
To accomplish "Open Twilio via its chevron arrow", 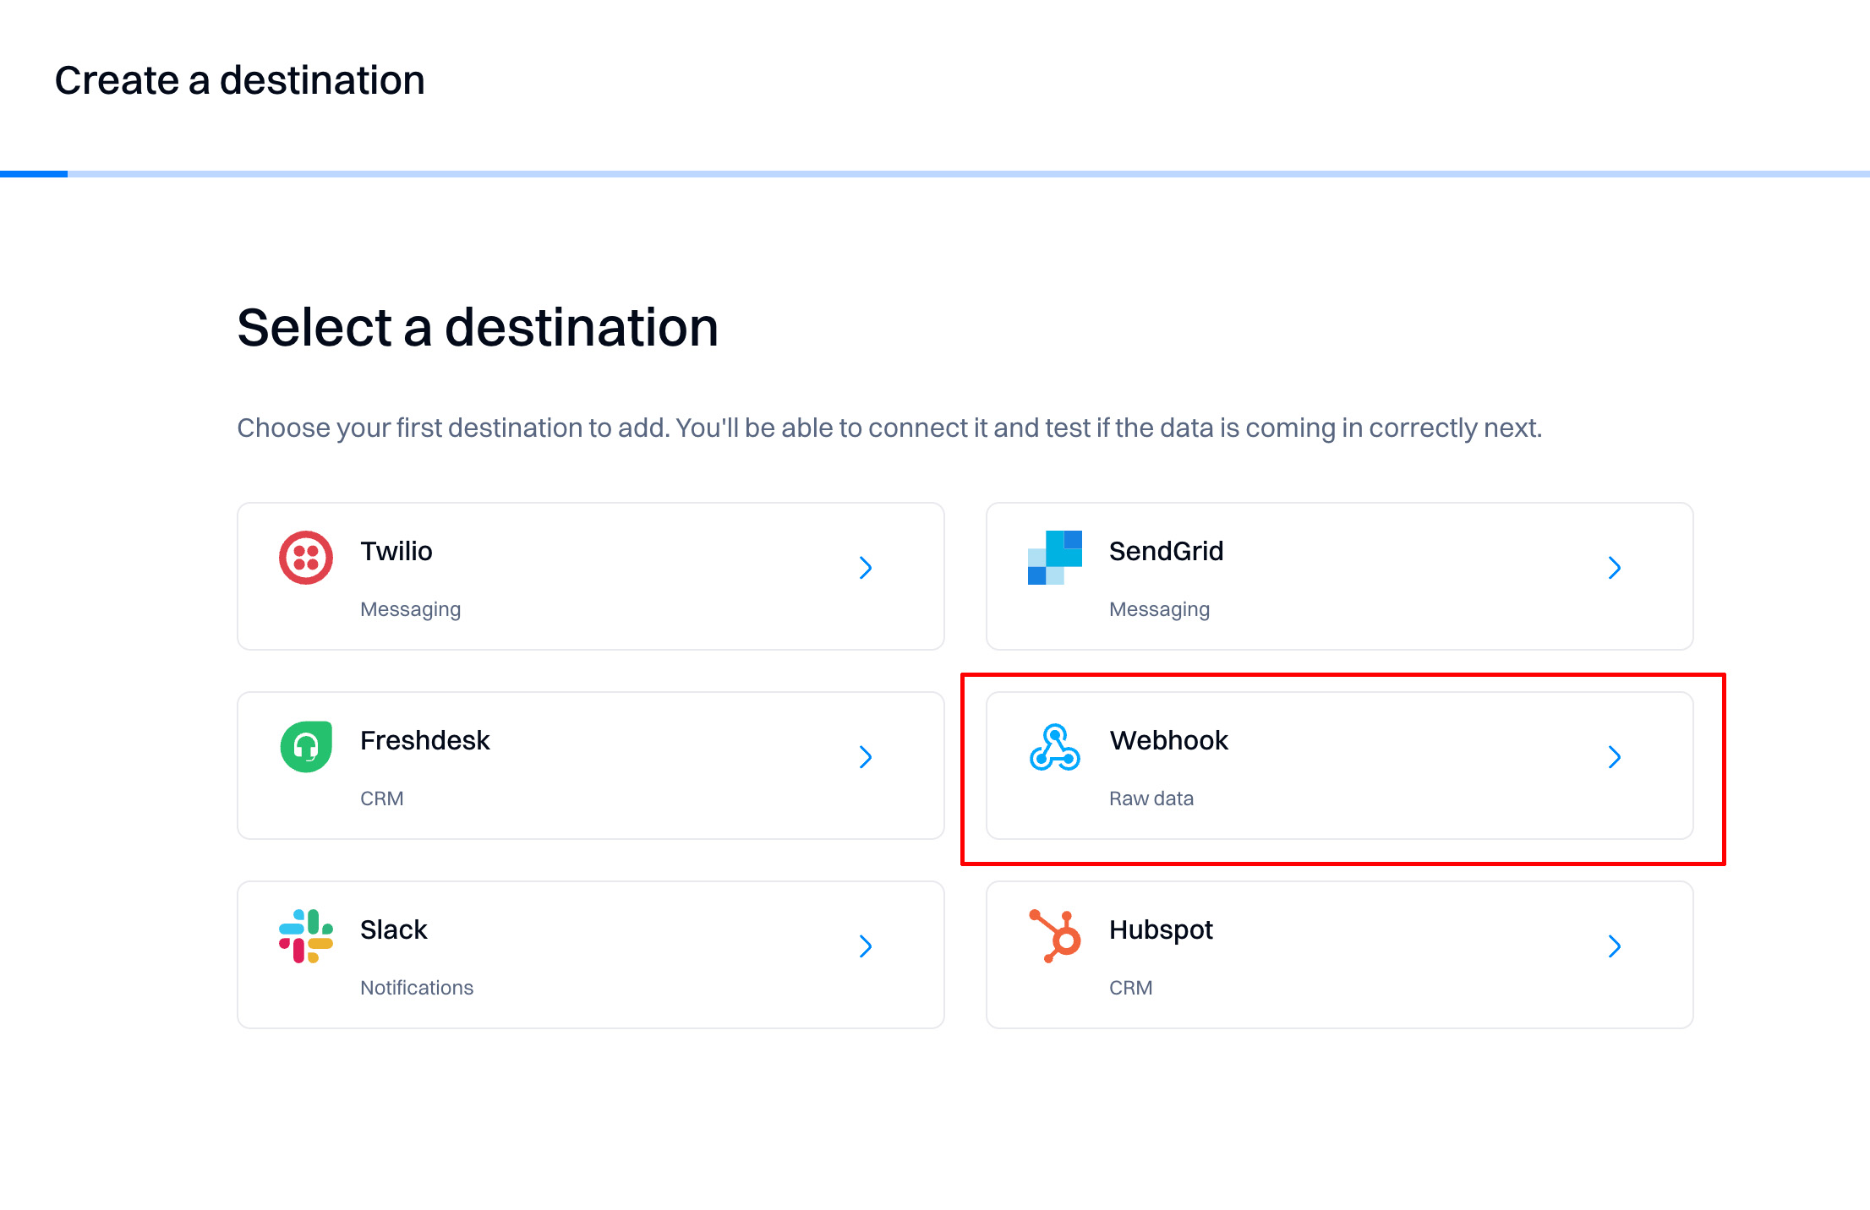I will click(x=865, y=568).
